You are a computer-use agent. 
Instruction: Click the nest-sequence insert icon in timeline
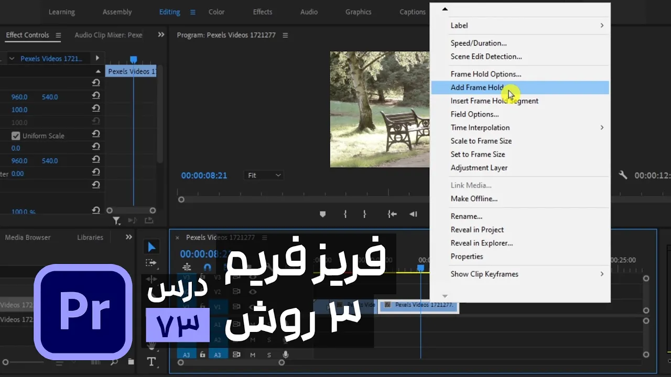pyautogui.click(x=187, y=267)
